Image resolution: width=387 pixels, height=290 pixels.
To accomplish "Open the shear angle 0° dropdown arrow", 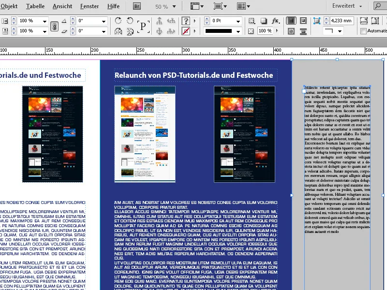I will tap(104, 31).
